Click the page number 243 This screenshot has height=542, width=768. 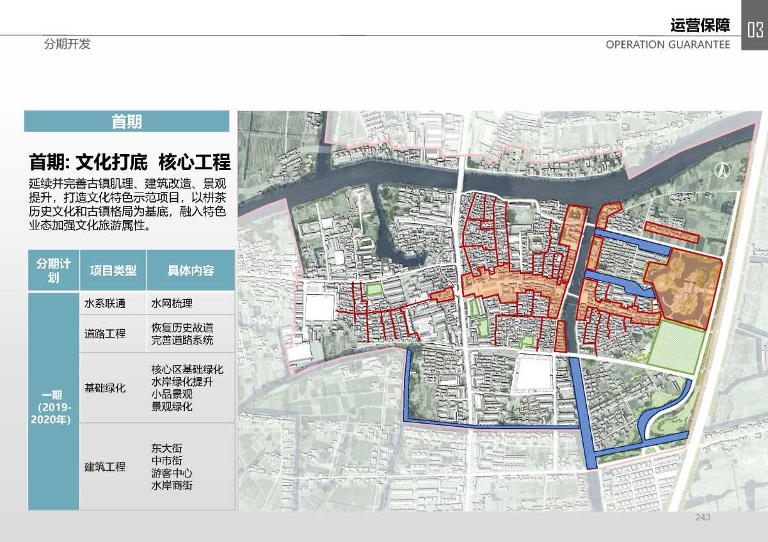tap(702, 518)
